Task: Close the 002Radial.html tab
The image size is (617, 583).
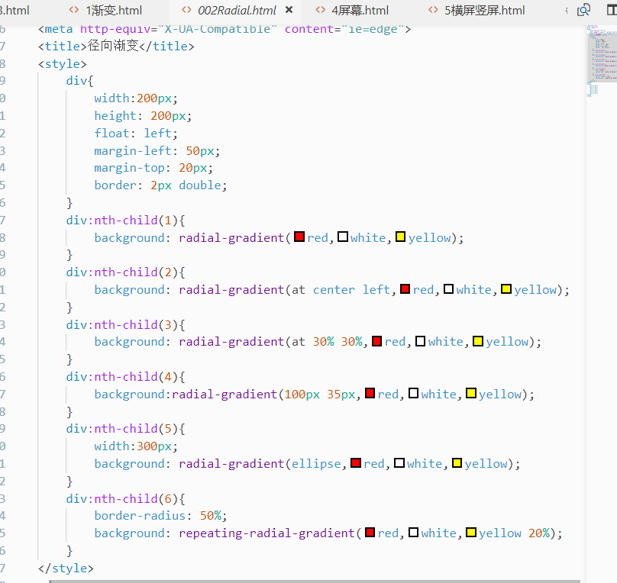Action: tap(289, 10)
